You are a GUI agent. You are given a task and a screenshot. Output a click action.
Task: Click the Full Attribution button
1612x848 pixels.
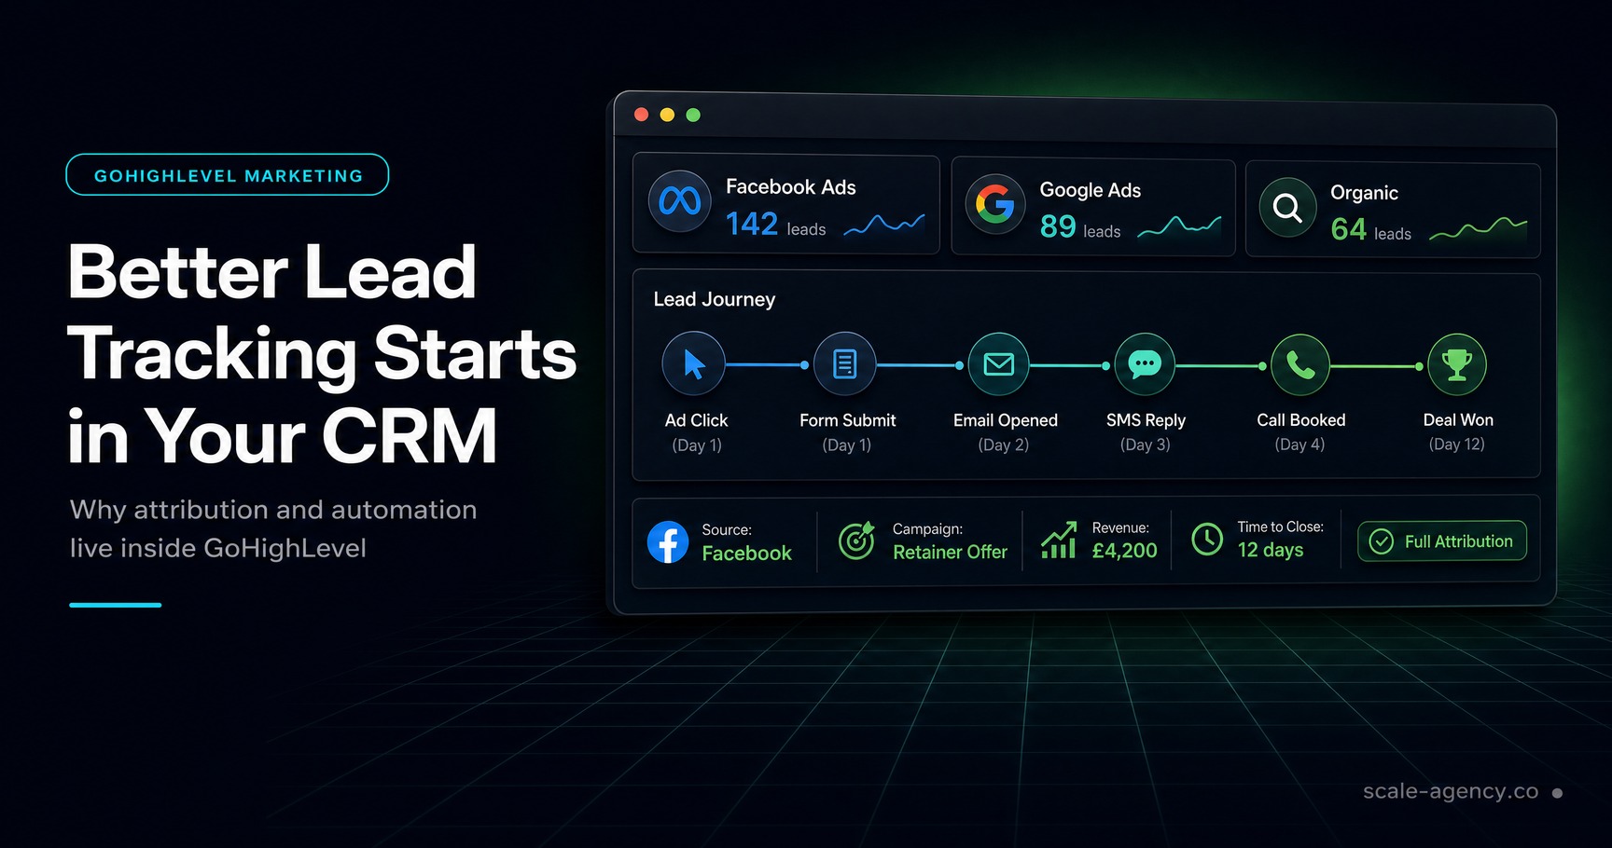[x=1442, y=541]
